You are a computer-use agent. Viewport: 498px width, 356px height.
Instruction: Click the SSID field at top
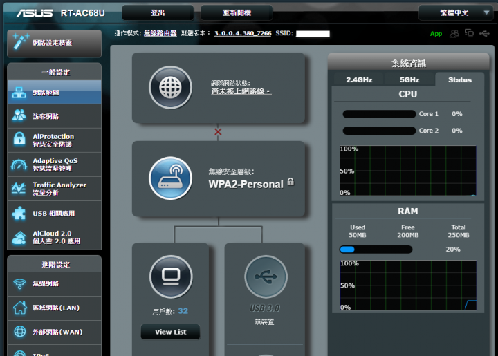313,34
